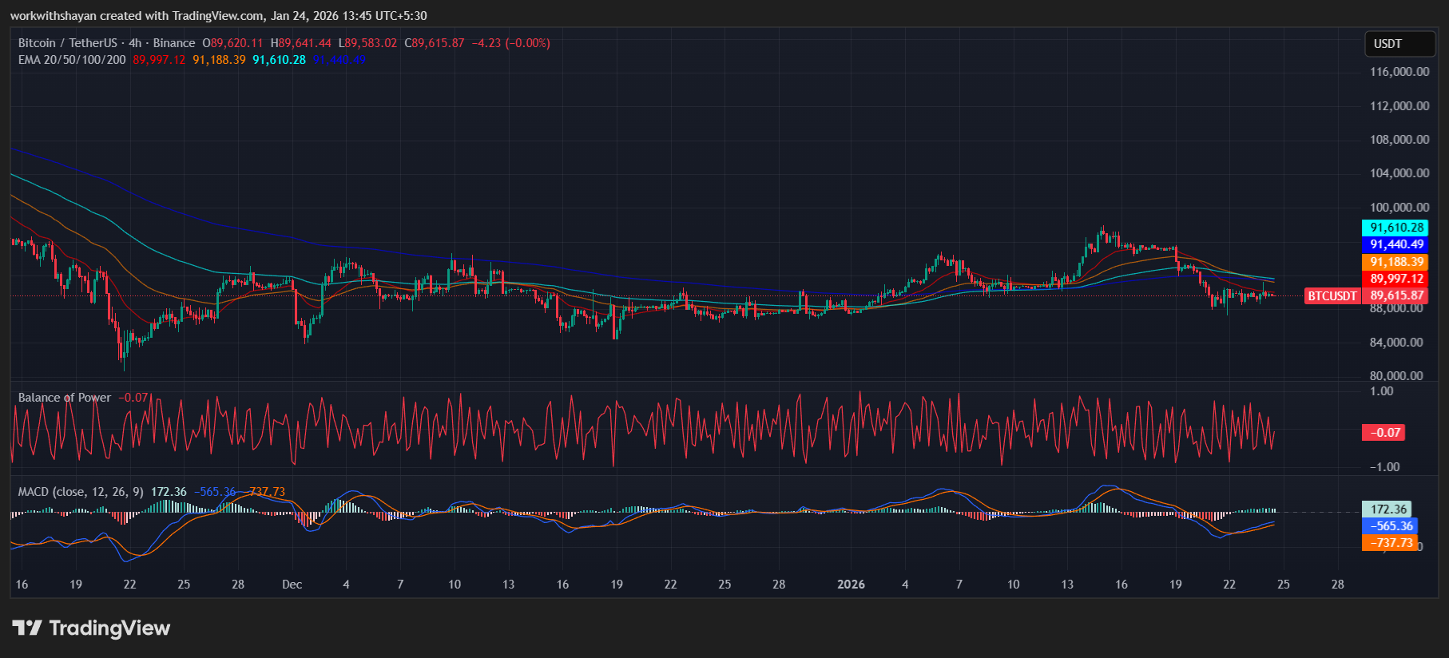Click the 1.00 level on Balance of Power scale
The width and height of the screenshot is (1449, 658).
click(1382, 391)
